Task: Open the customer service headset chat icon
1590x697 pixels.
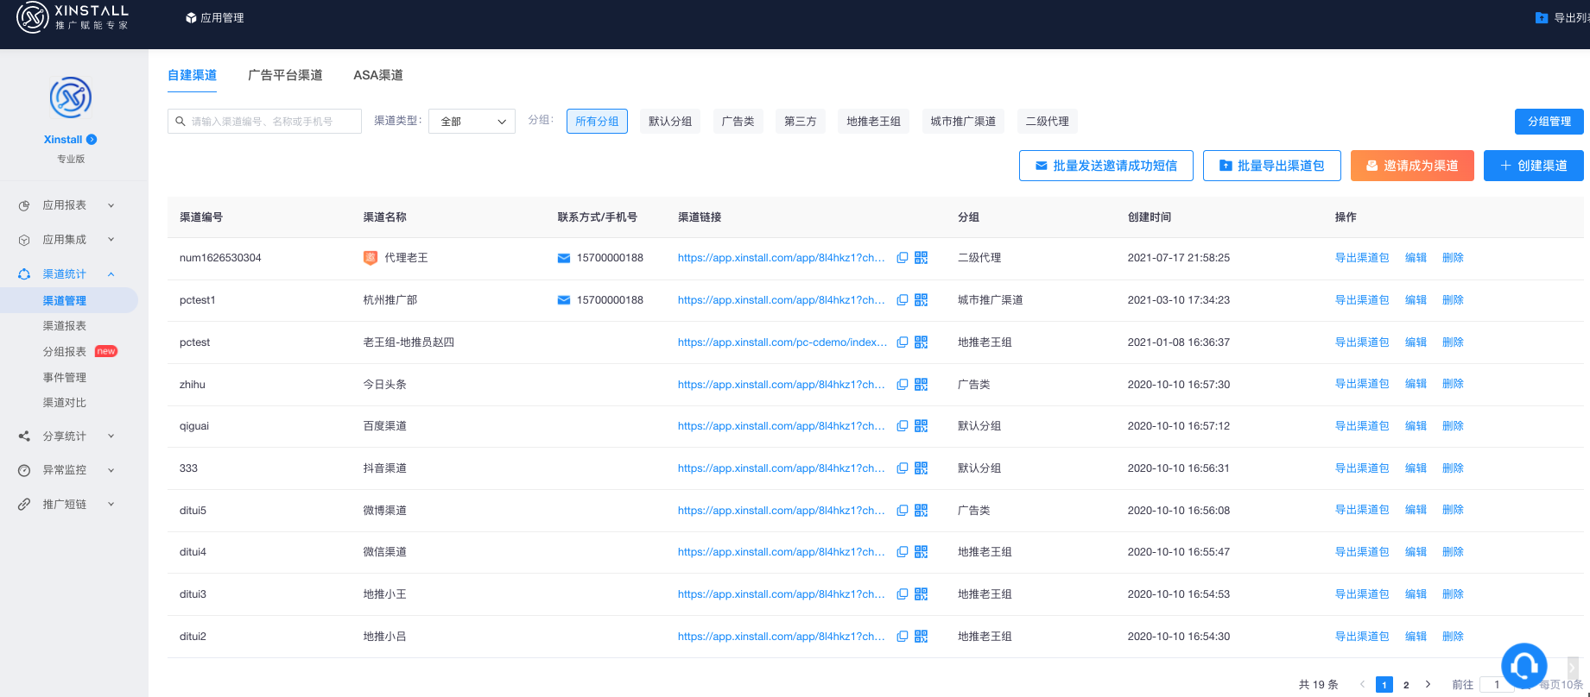Action: (1523, 665)
